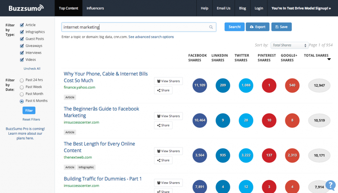Viewport: 338px width, 193px height.
Task: Open the Sort by Total Shares dropdown
Action: [289, 45]
